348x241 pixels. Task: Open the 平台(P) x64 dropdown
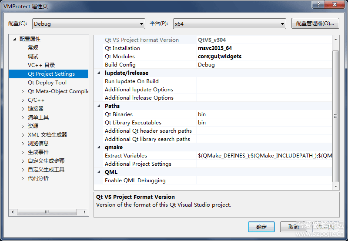[230, 24]
